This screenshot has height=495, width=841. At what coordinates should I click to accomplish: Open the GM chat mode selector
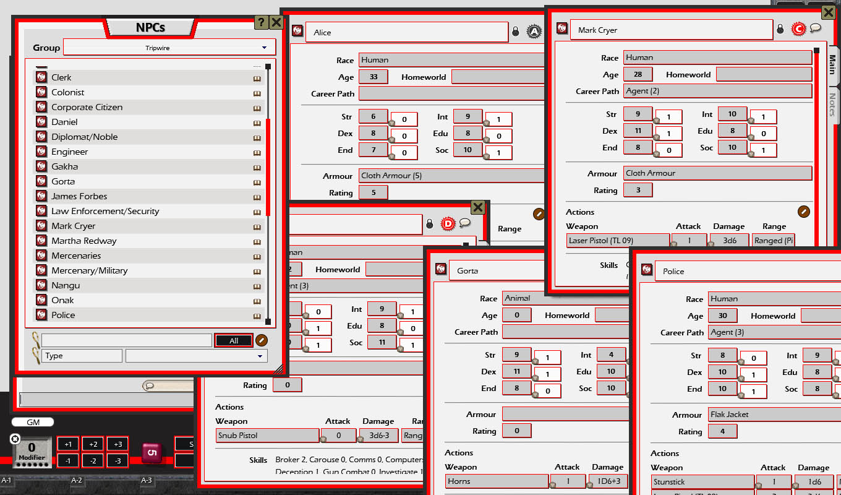[32, 422]
